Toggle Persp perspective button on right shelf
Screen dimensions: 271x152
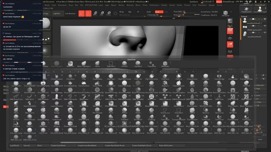(230, 31)
